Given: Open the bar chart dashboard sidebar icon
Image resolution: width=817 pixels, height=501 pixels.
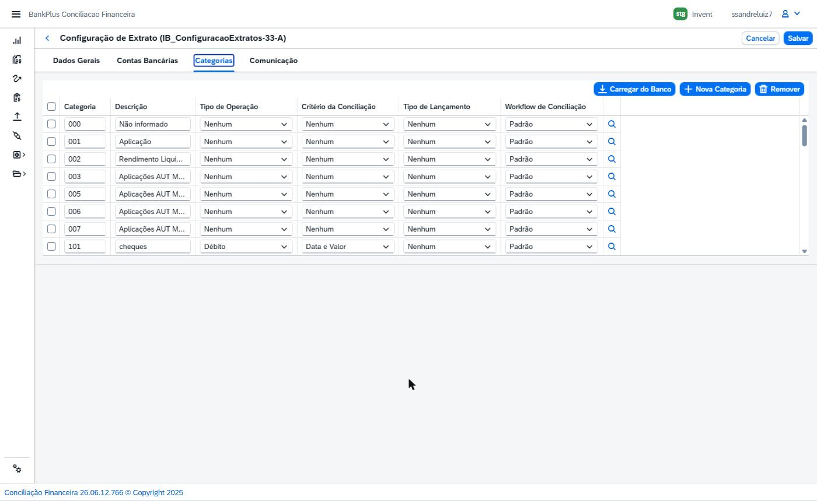Looking at the screenshot, I should click(17, 40).
